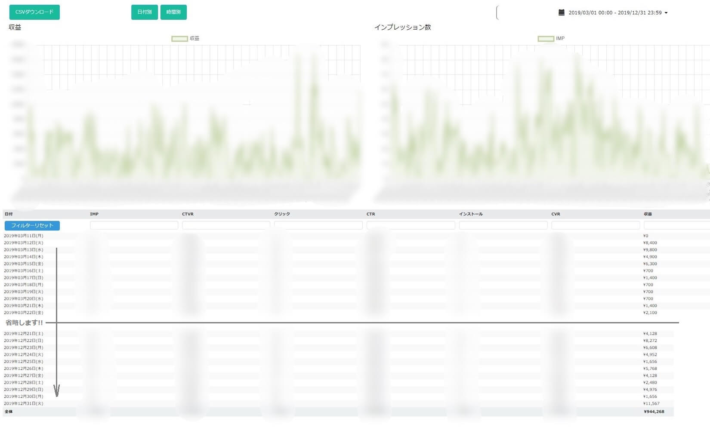Click the フィルターリセット button
The image size is (710, 427).
32,225
